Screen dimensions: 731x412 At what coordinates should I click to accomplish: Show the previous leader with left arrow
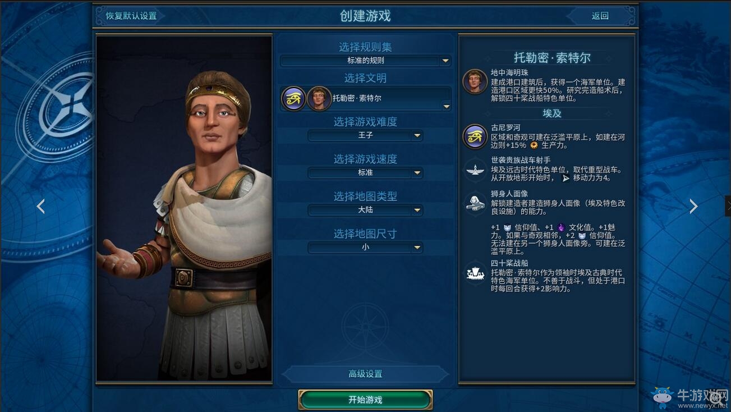pyautogui.click(x=40, y=207)
